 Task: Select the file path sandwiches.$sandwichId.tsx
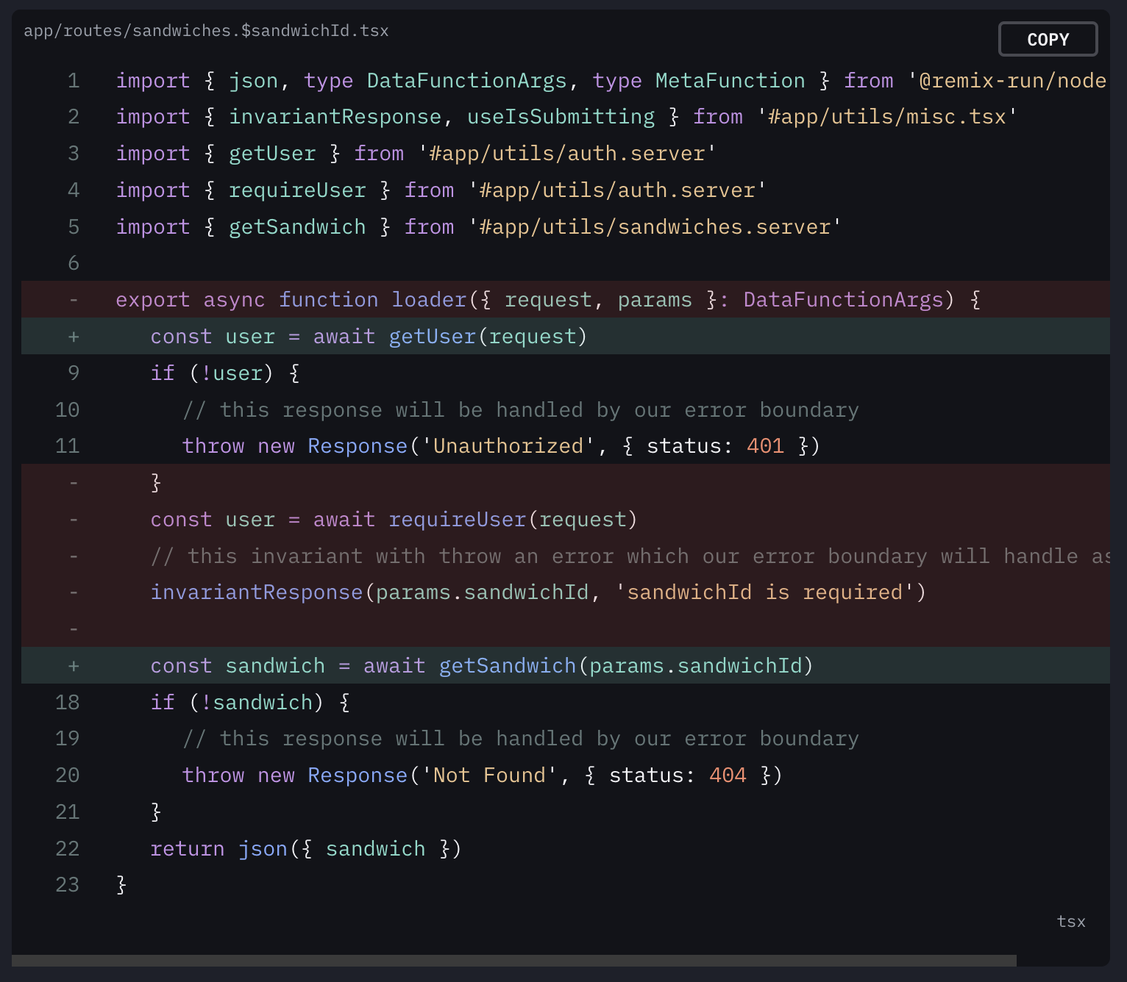pyautogui.click(x=207, y=30)
